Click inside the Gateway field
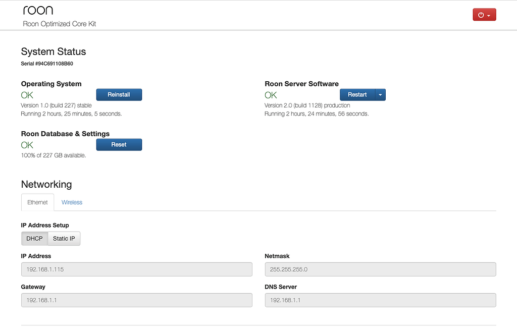 point(136,300)
